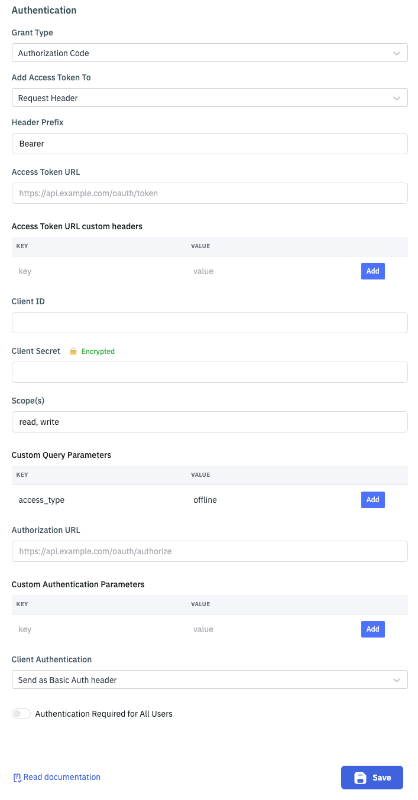Image resolution: width=418 pixels, height=800 pixels.
Task: Open the Grant Type dropdown
Action: (209, 53)
